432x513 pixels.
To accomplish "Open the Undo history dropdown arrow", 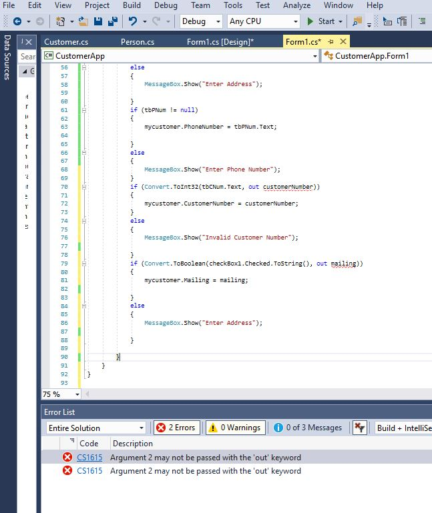I will tap(144, 21).
